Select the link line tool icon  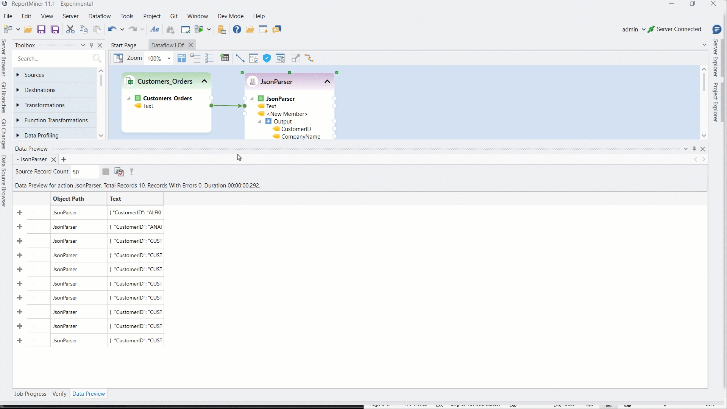(x=240, y=58)
